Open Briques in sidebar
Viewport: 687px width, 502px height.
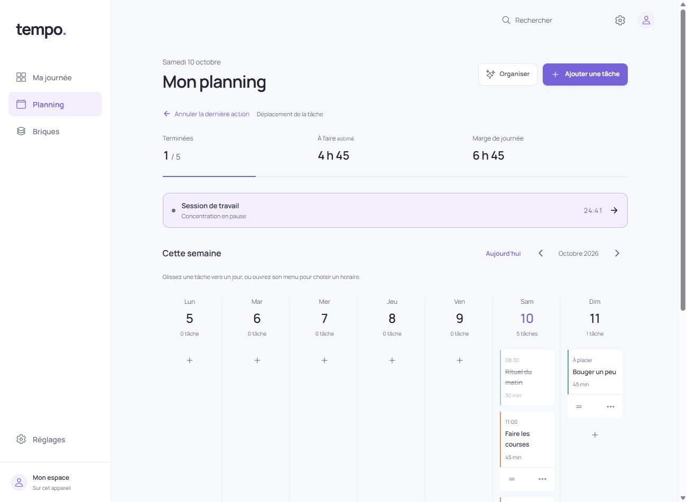(x=55, y=132)
